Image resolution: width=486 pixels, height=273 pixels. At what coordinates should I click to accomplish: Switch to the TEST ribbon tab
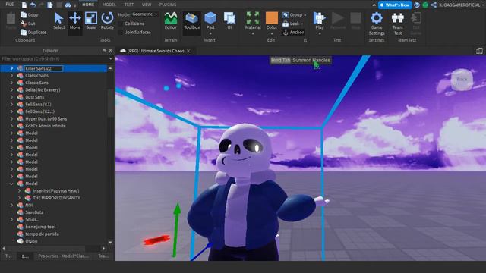tap(129, 5)
